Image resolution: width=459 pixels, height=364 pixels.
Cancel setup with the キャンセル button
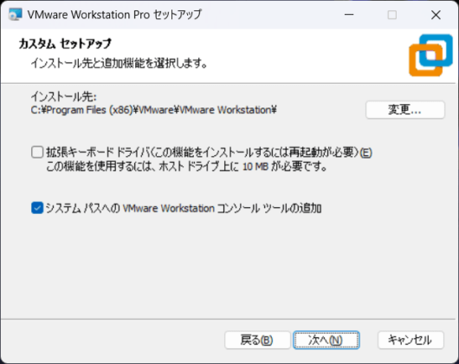click(x=411, y=340)
